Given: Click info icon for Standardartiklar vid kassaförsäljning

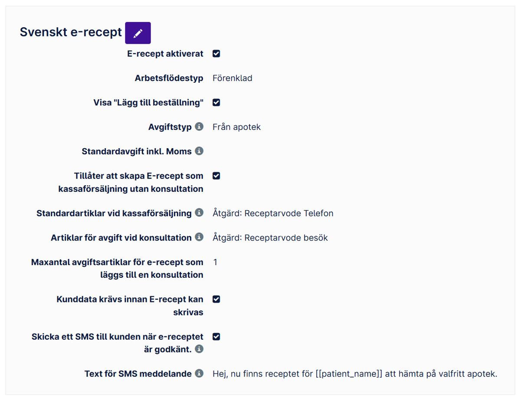Looking at the screenshot, I should (199, 213).
